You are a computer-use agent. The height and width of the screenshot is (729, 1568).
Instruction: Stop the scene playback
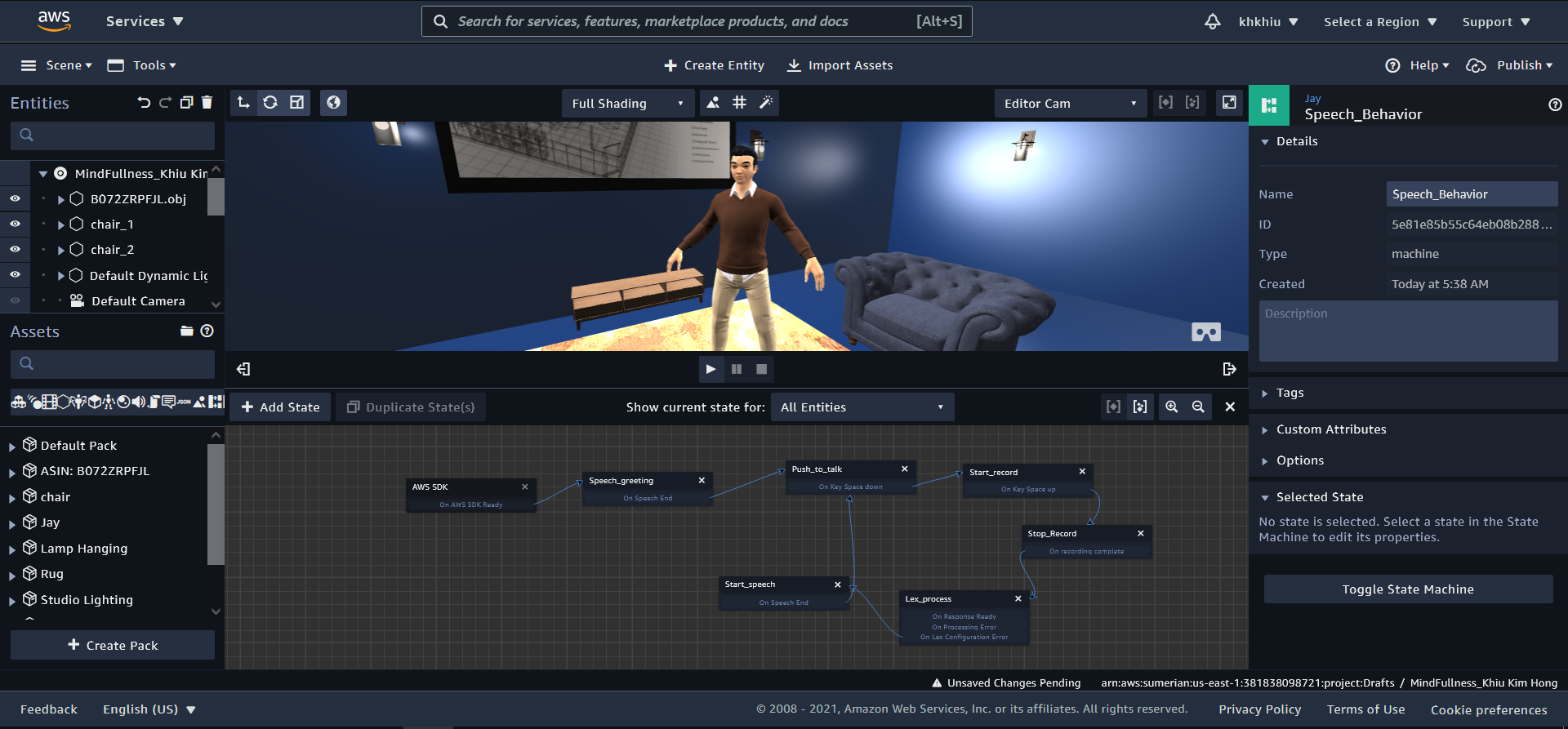[762, 369]
